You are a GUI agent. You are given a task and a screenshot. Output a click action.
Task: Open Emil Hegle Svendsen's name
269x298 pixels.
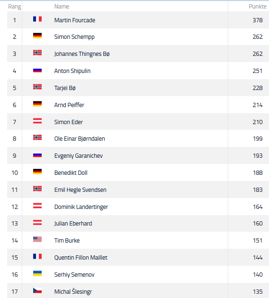[x=80, y=190]
